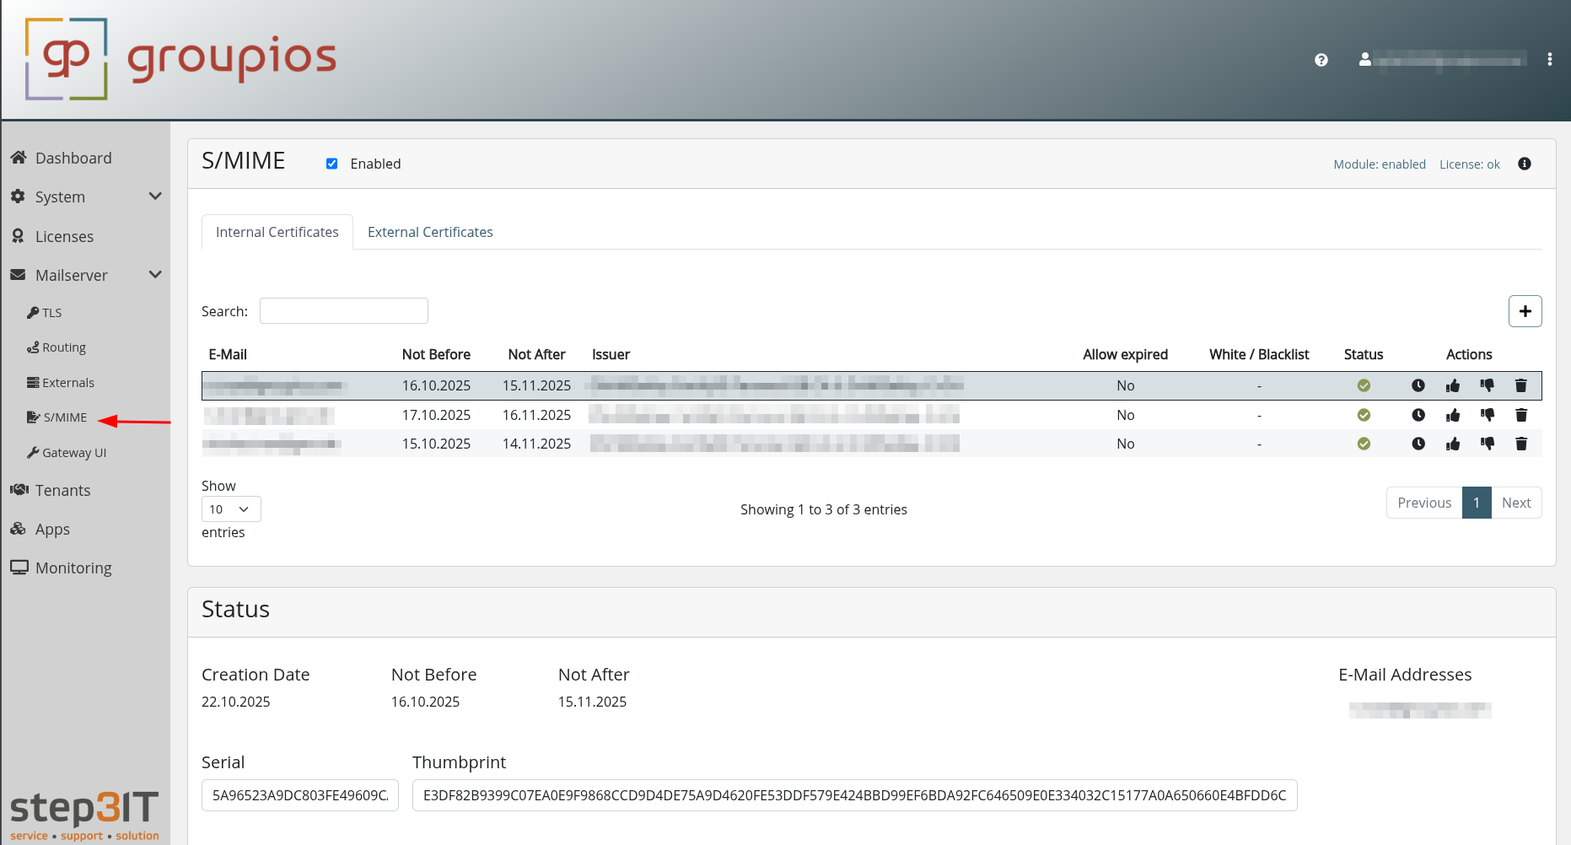Click inside the Search field

[x=343, y=310]
